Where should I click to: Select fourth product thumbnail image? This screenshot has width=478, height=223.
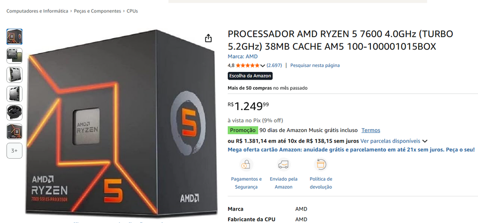14,93
